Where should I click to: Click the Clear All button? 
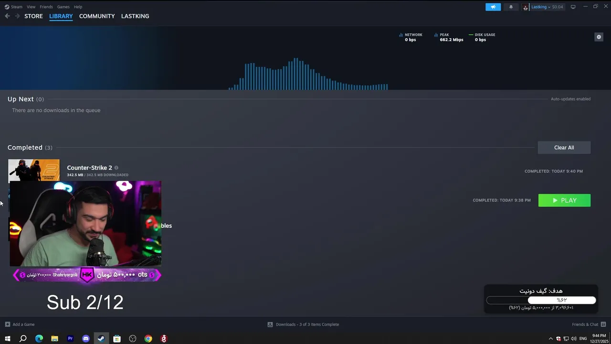(564, 148)
